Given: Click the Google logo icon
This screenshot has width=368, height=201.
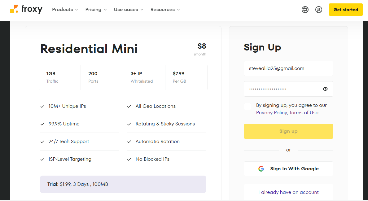Looking at the screenshot, I should pyautogui.click(x=261, y=169).
